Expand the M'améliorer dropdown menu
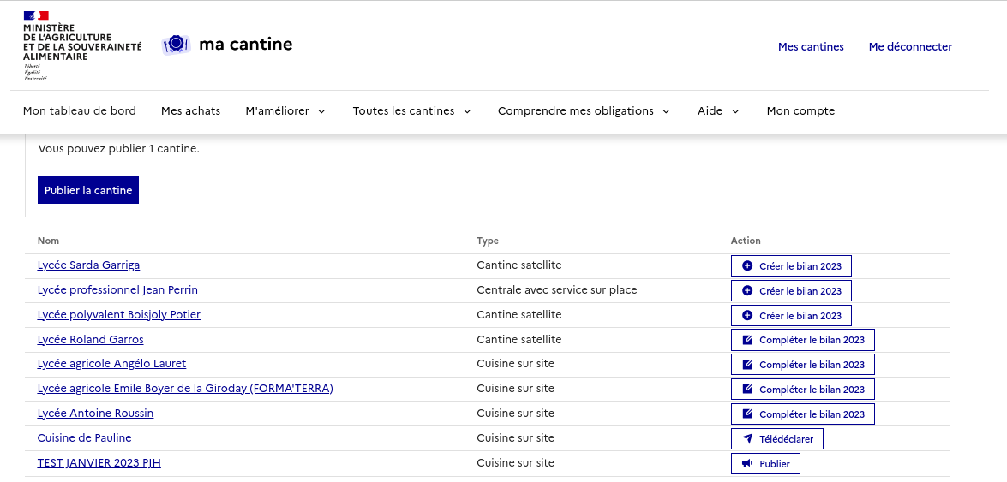The image size is (1007, 482). tap(285, 111)
